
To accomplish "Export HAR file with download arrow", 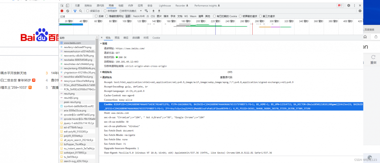I will (x=159, y=11).
